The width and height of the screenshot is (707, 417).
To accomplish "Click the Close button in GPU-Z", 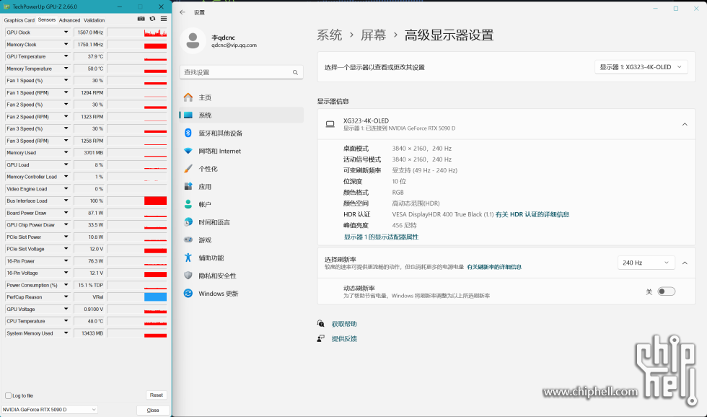I will click(x=153, y=411).
